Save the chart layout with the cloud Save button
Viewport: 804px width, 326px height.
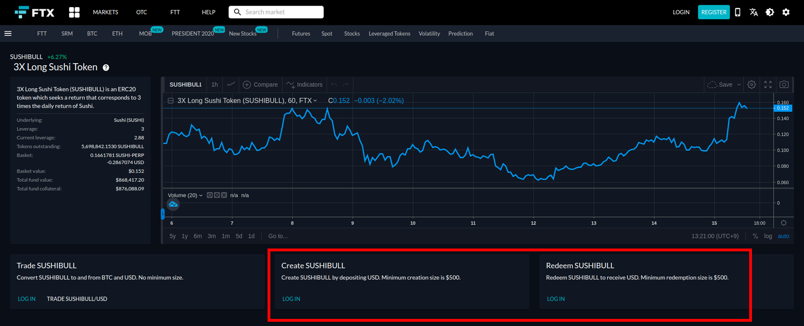click(720, 85)
